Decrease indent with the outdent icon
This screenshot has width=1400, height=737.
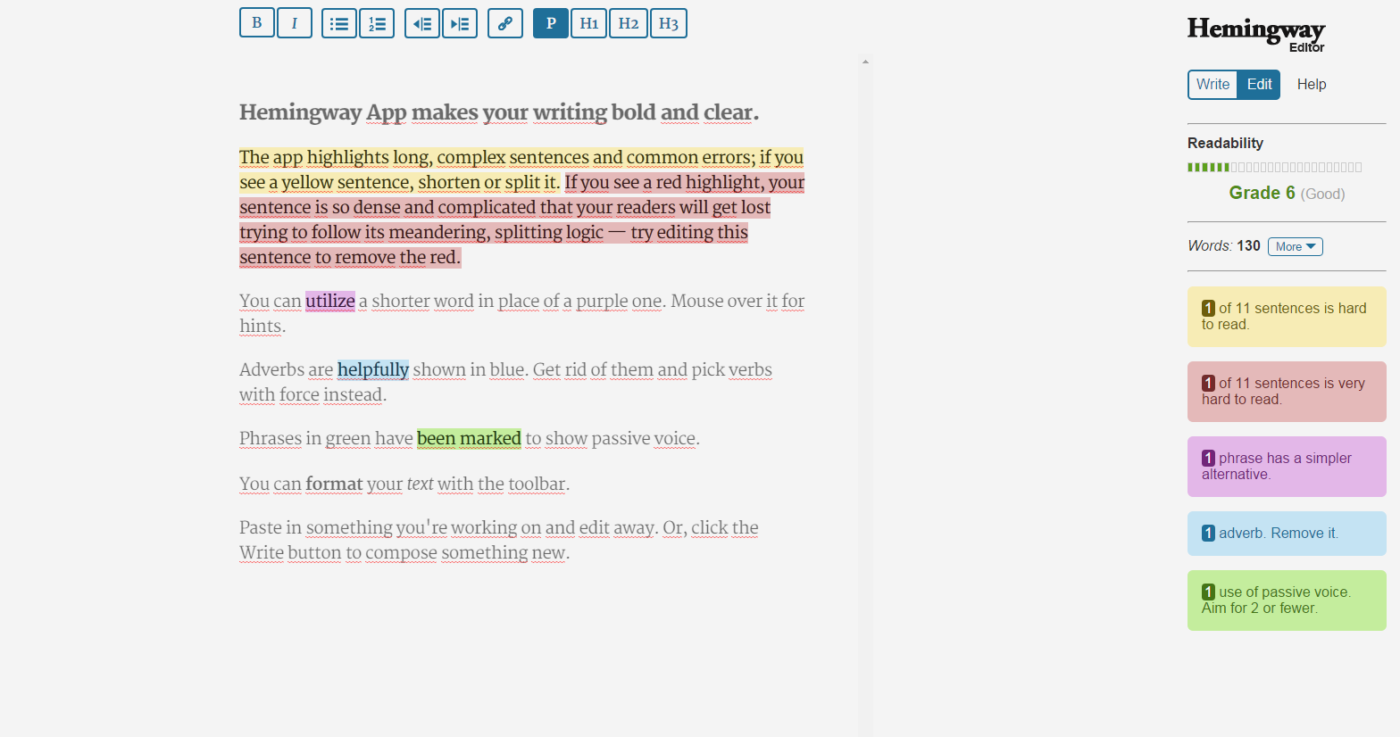[x=422, y=23]
